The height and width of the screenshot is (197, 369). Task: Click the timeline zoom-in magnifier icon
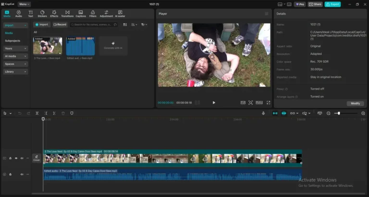tap(363, 113)
